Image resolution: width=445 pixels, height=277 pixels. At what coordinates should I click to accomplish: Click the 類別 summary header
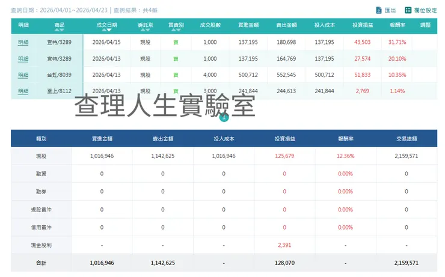point(41,139)
